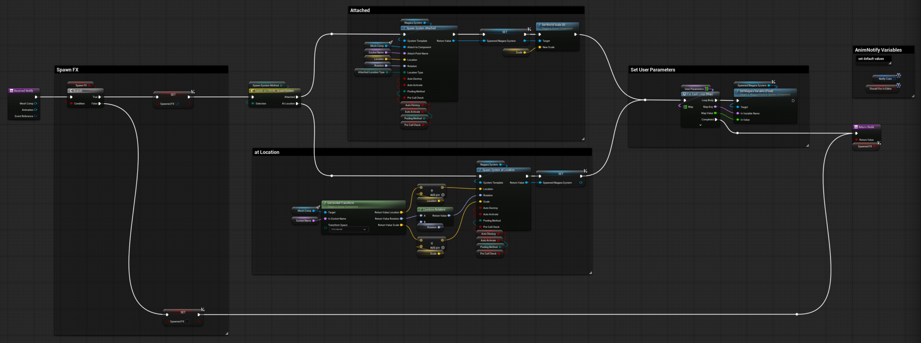This screenshot has height=343, width=921.
Task: Expand the For Each Loop node's advanced pins
Action: [700, 125]
